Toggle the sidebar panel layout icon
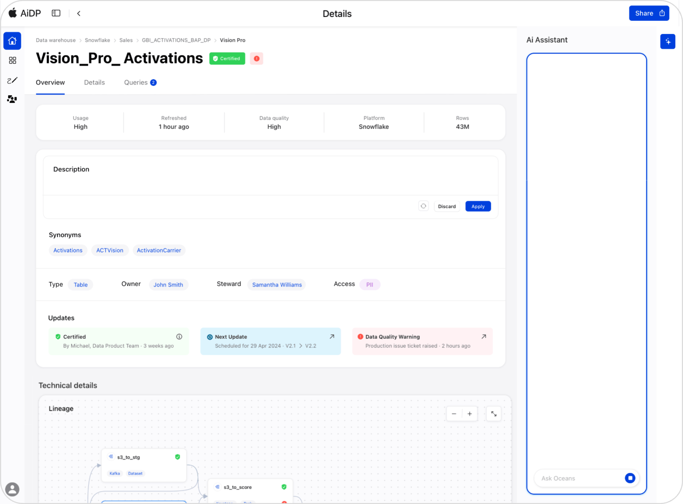 click(x=56, y=13)
